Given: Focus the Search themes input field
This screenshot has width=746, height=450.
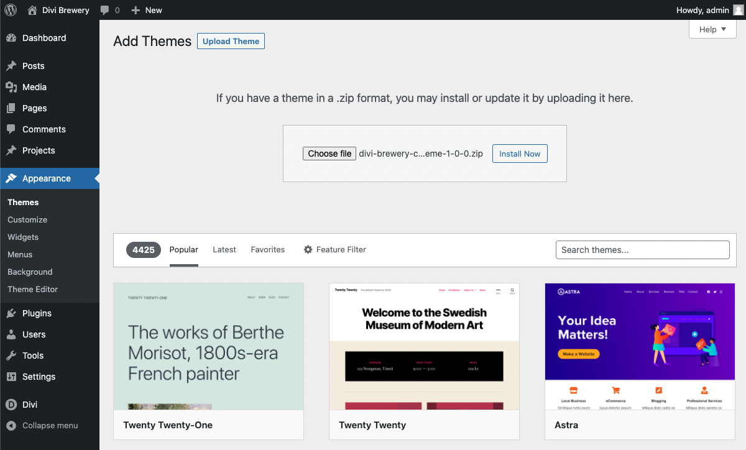Looking at the screenshot, I should (642, 250).
